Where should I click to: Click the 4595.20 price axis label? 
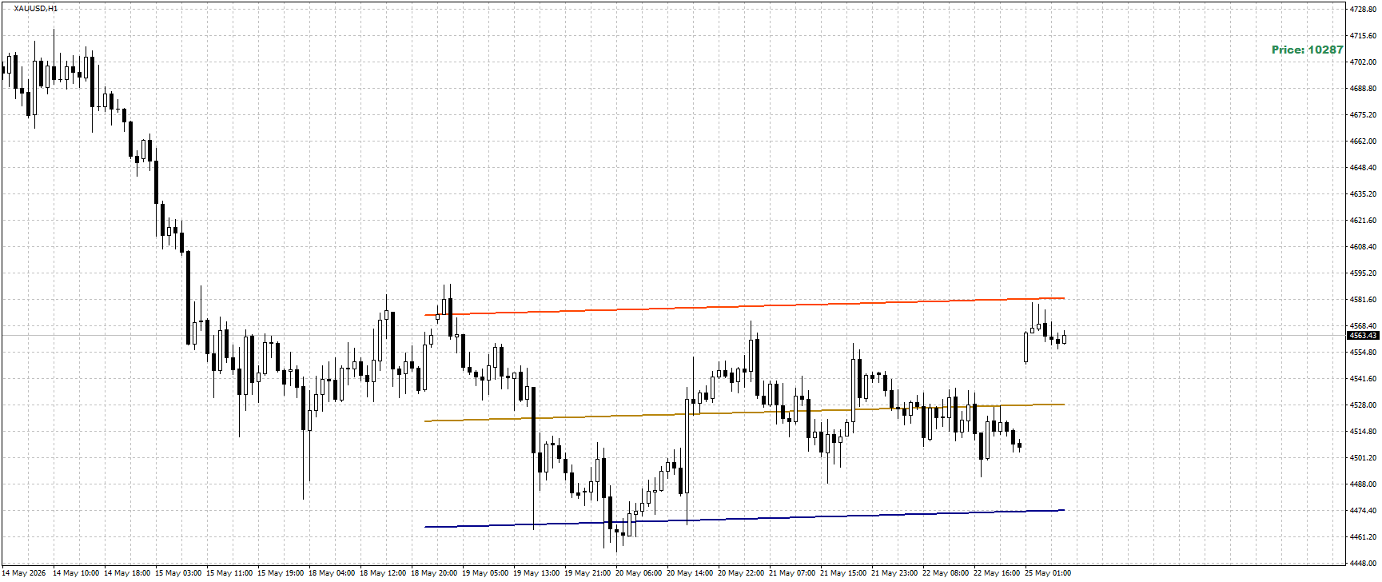coord(1362,273)
